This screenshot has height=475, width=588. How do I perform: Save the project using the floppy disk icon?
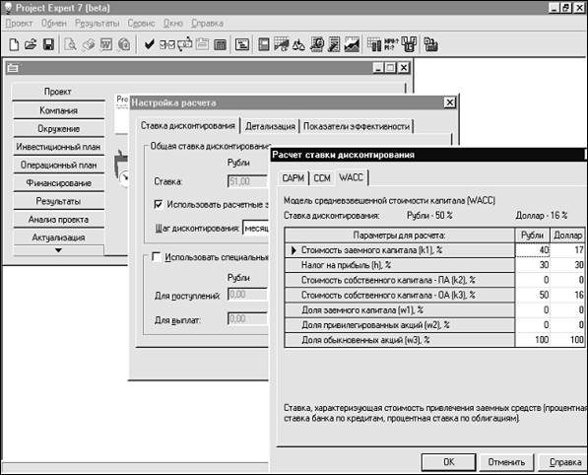click(48, 44)
